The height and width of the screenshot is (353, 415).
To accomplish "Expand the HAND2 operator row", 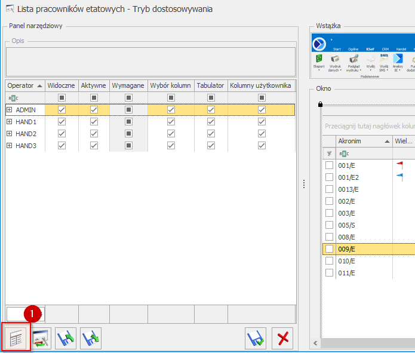I will coord(10,134).
